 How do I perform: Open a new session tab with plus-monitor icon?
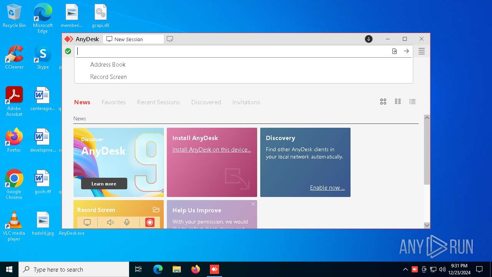pos(170,39)
